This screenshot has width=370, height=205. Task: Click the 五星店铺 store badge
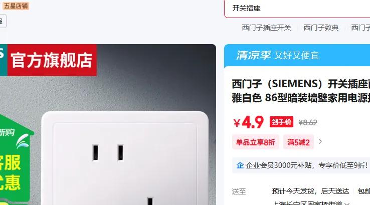(x=16, y=6)
